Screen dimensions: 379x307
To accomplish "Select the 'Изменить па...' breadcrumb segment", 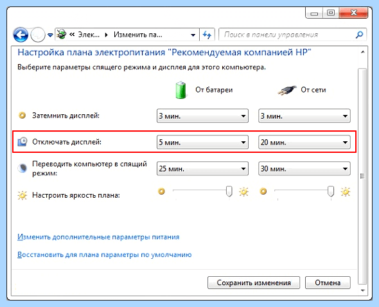I will (137, 35).
